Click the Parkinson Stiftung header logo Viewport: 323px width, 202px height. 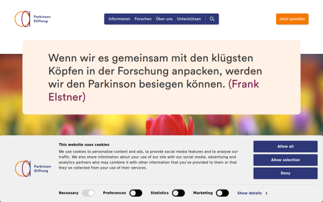pyautogui.click(x=32, y=19)
